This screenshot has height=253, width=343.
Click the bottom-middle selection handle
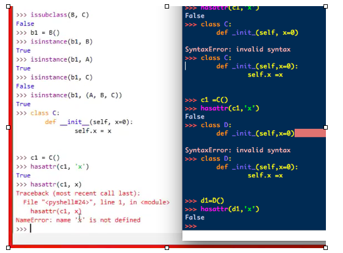pyautogui.click(x=167, y=248)
